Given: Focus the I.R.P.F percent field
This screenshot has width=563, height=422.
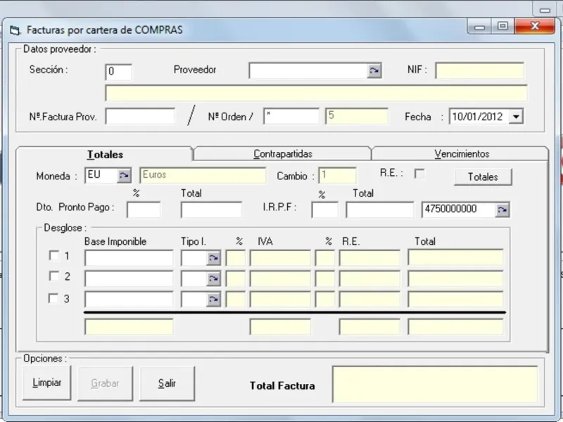Looking at the screenshot, I should [x=324, y=210].
